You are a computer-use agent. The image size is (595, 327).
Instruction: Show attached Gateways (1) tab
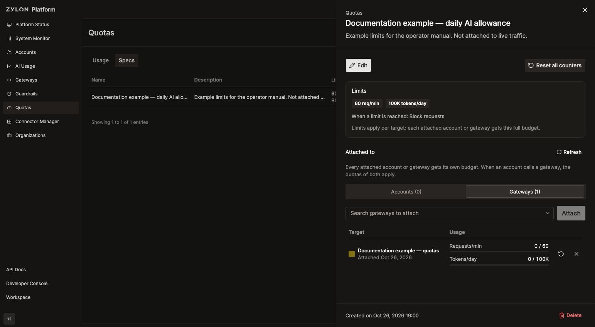click(x=525, y=192)
